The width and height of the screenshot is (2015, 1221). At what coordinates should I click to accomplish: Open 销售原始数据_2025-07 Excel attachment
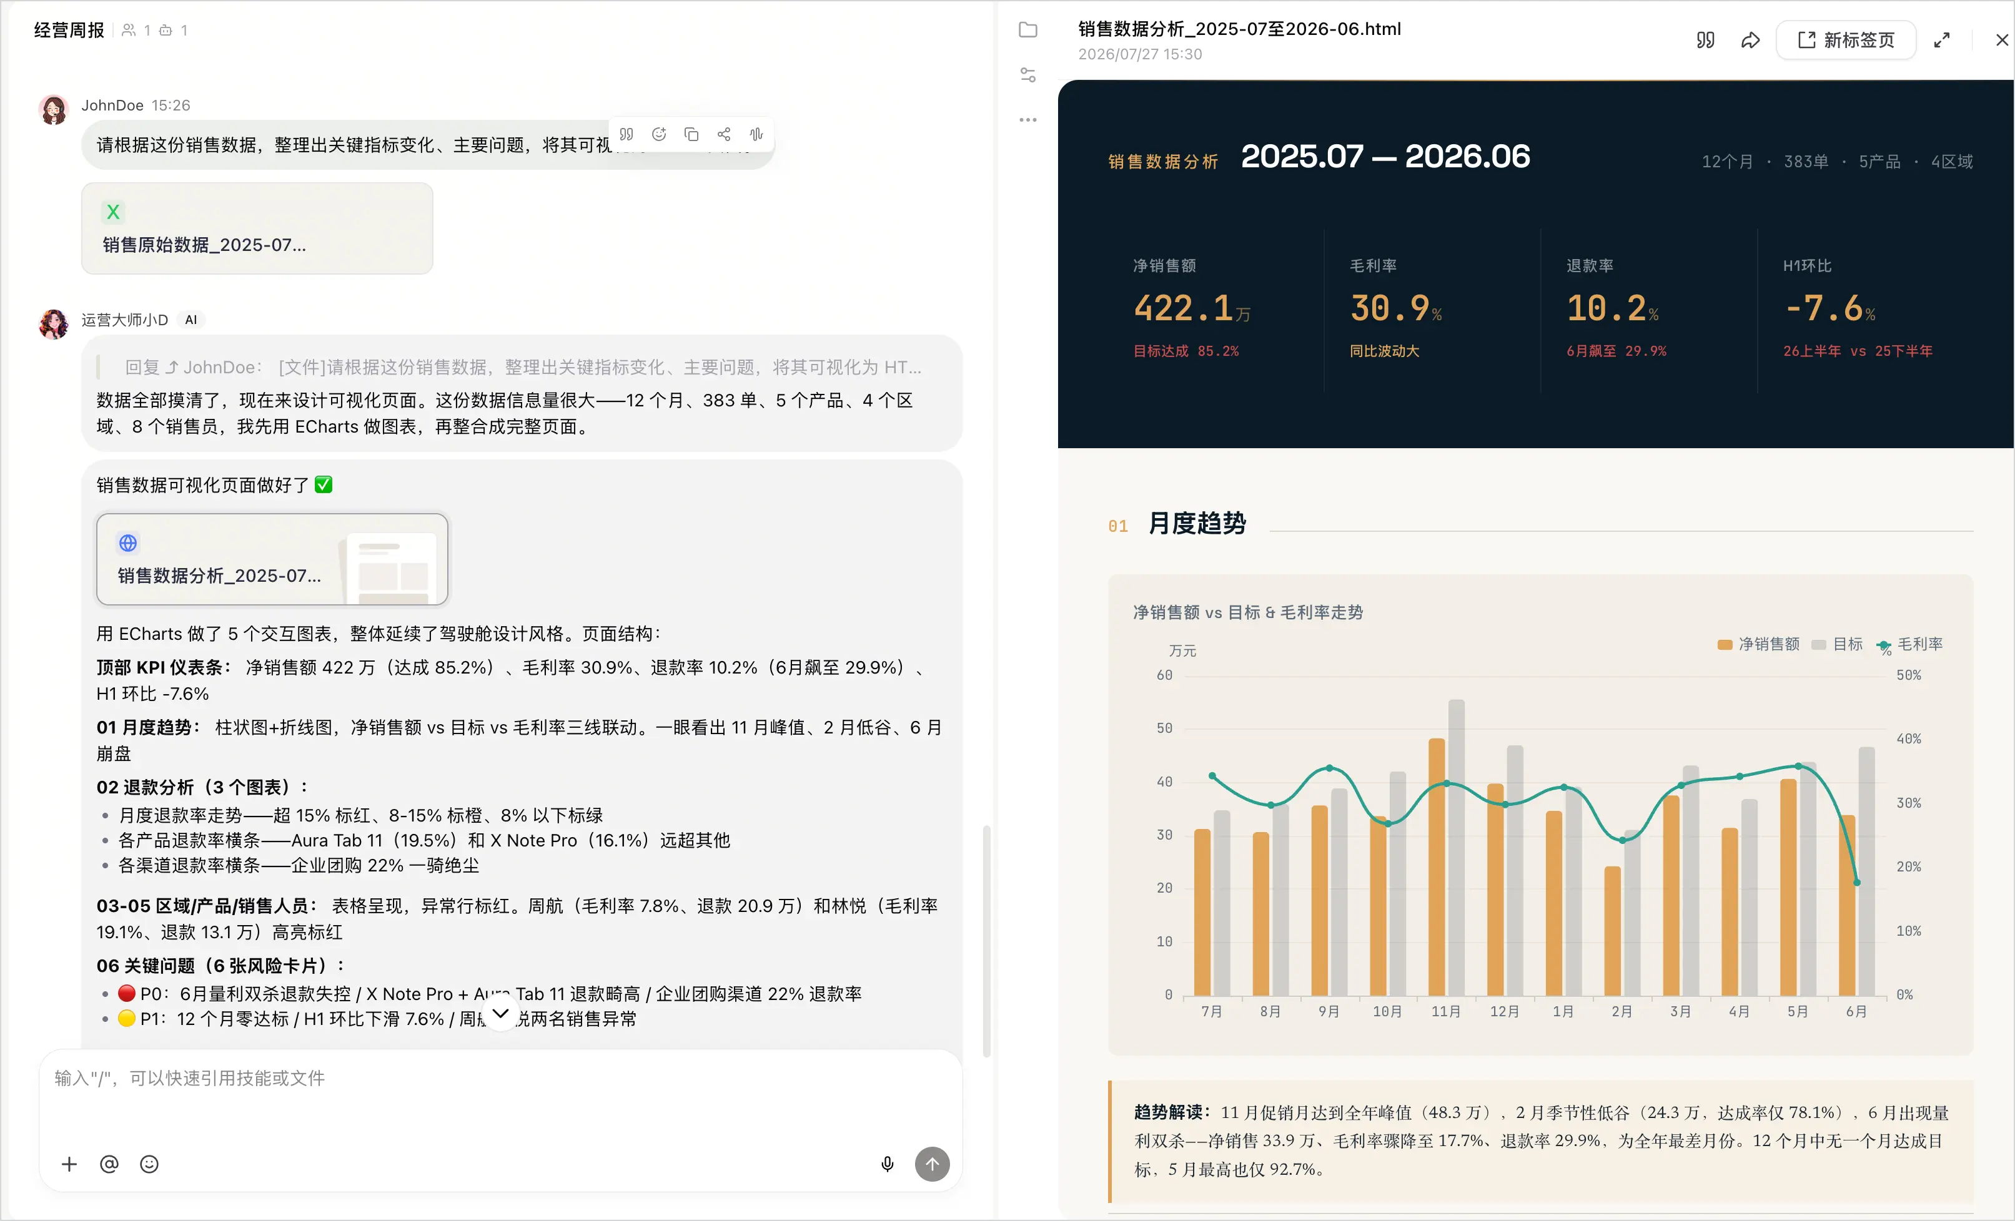point(257,228)
